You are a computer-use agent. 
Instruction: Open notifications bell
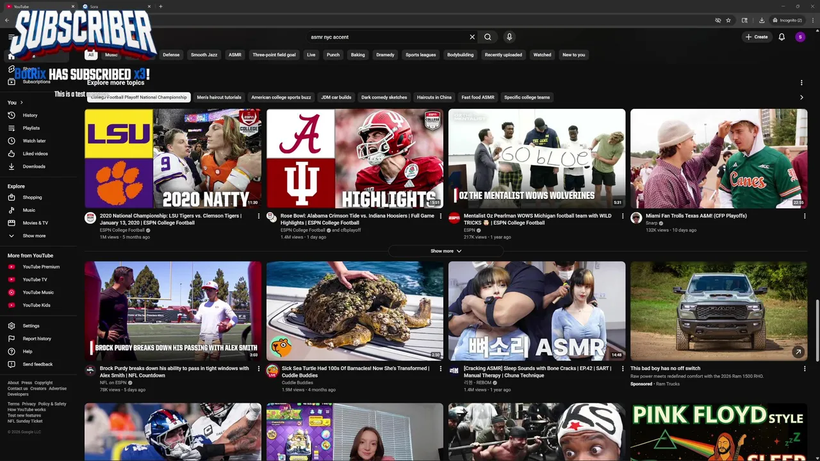[782, 37]
